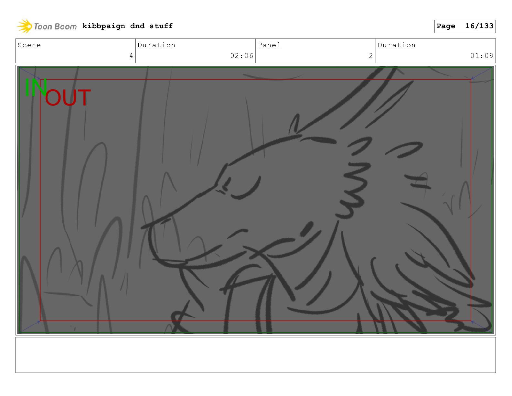Viewport: 512px width, 396px height.
Task: Select the project title 'kibbpaign dnd stuff'
Action: (x=128, y=26)
